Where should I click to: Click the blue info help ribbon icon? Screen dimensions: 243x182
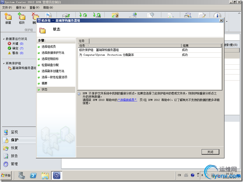pyautogui.click(x=217, y=15)
